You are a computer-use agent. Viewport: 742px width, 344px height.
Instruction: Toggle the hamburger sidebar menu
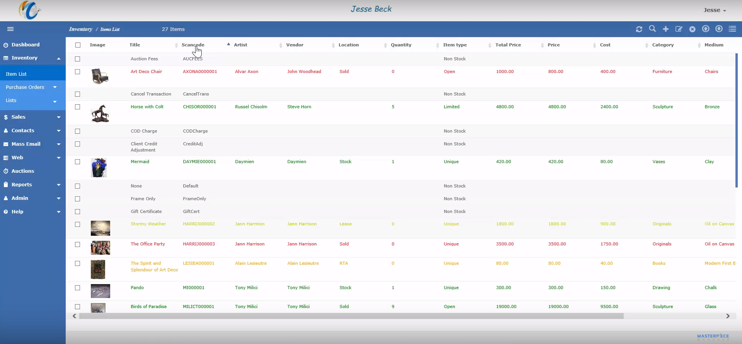click(x=10, y=29)
